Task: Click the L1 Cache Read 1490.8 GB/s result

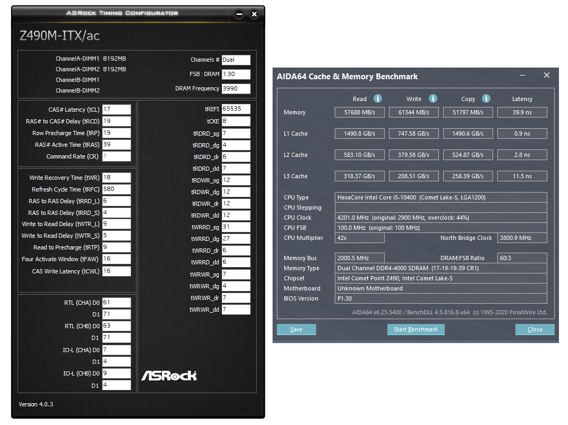Action: (x=359, y=134)
